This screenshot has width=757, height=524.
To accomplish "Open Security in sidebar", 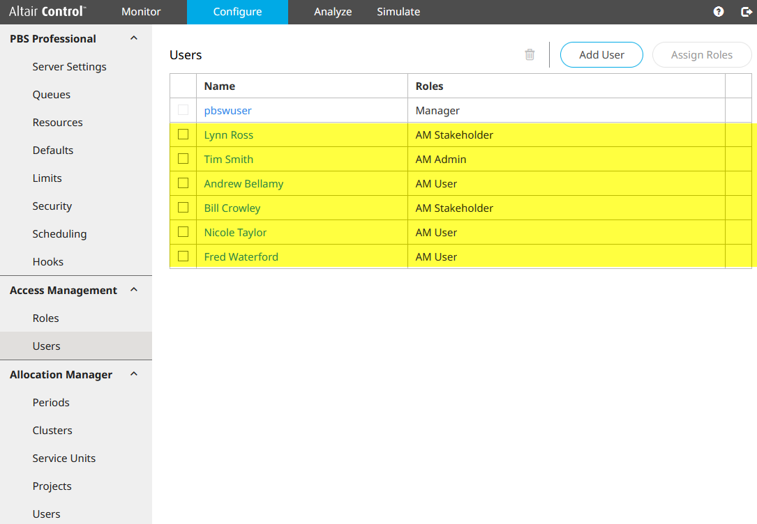I will (52, 206).
